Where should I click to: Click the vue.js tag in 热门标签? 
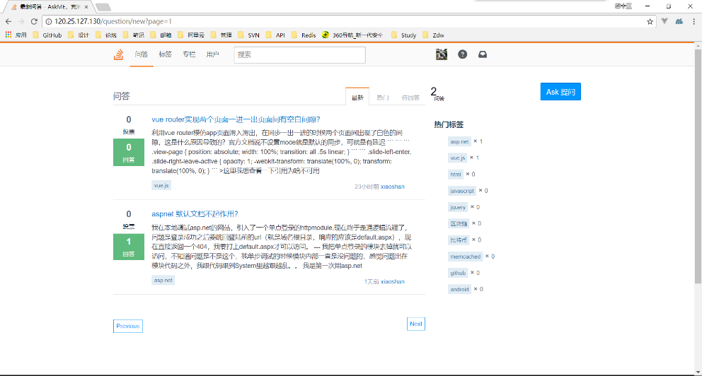point(458,158)
